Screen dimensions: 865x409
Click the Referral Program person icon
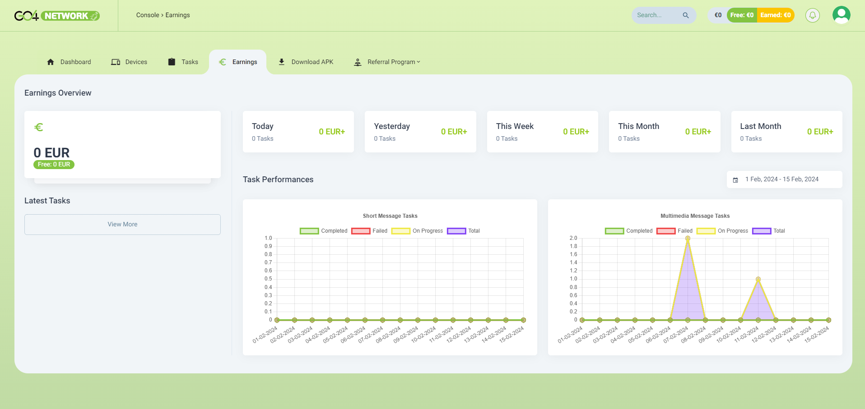[x=358, y=62]
